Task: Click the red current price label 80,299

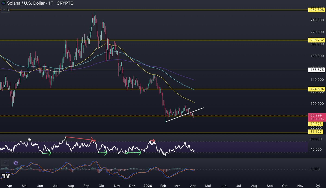Action: (x=316, y=115)
